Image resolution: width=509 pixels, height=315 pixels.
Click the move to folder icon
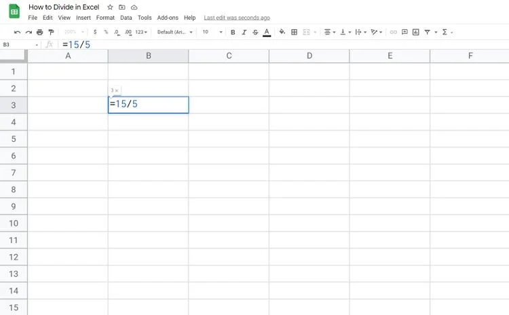122,7
